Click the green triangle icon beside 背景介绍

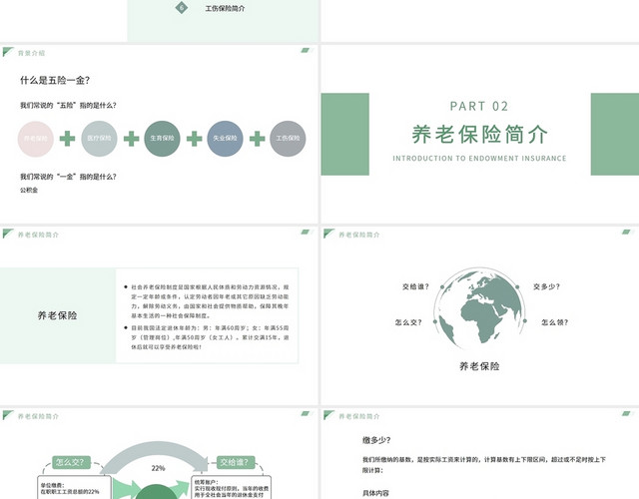click(x=8, y=52)
